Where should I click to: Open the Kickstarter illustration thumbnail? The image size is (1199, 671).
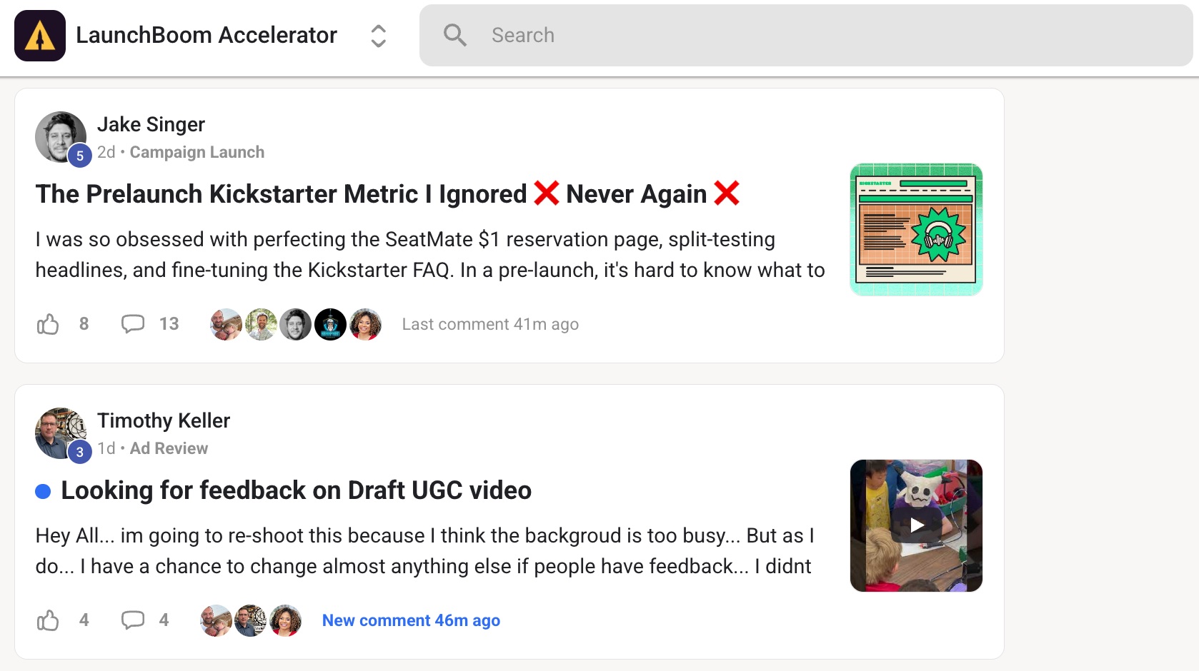[x=916, y=229]
